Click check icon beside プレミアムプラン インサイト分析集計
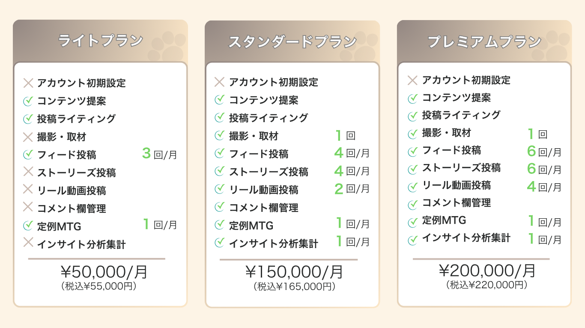585x328 pixels. pyautogui.click(x=412, y=240)
